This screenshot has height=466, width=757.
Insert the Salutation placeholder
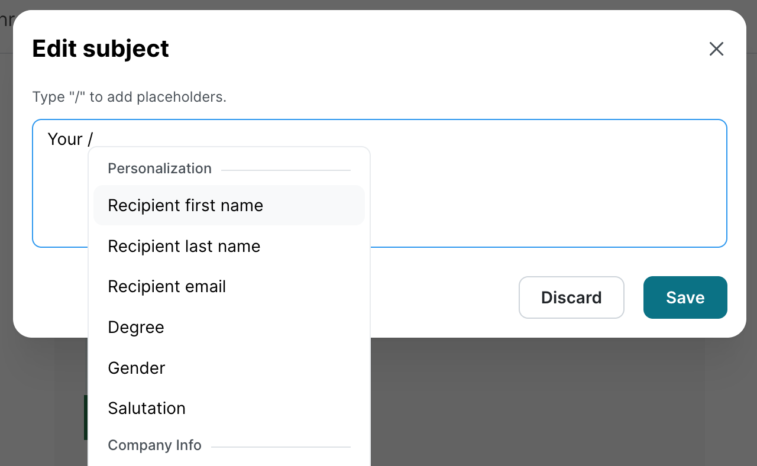[x=147, y=409]
